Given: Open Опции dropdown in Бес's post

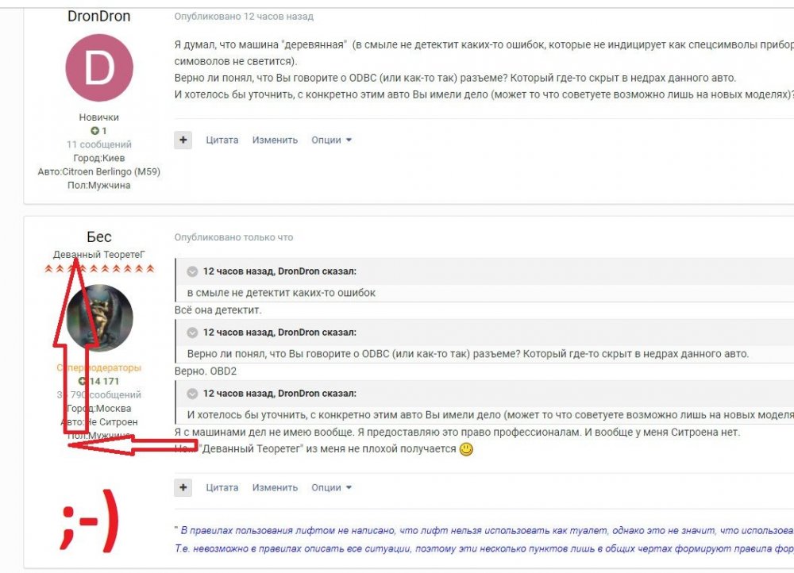Looking at the screenshot, I should 331,487.
